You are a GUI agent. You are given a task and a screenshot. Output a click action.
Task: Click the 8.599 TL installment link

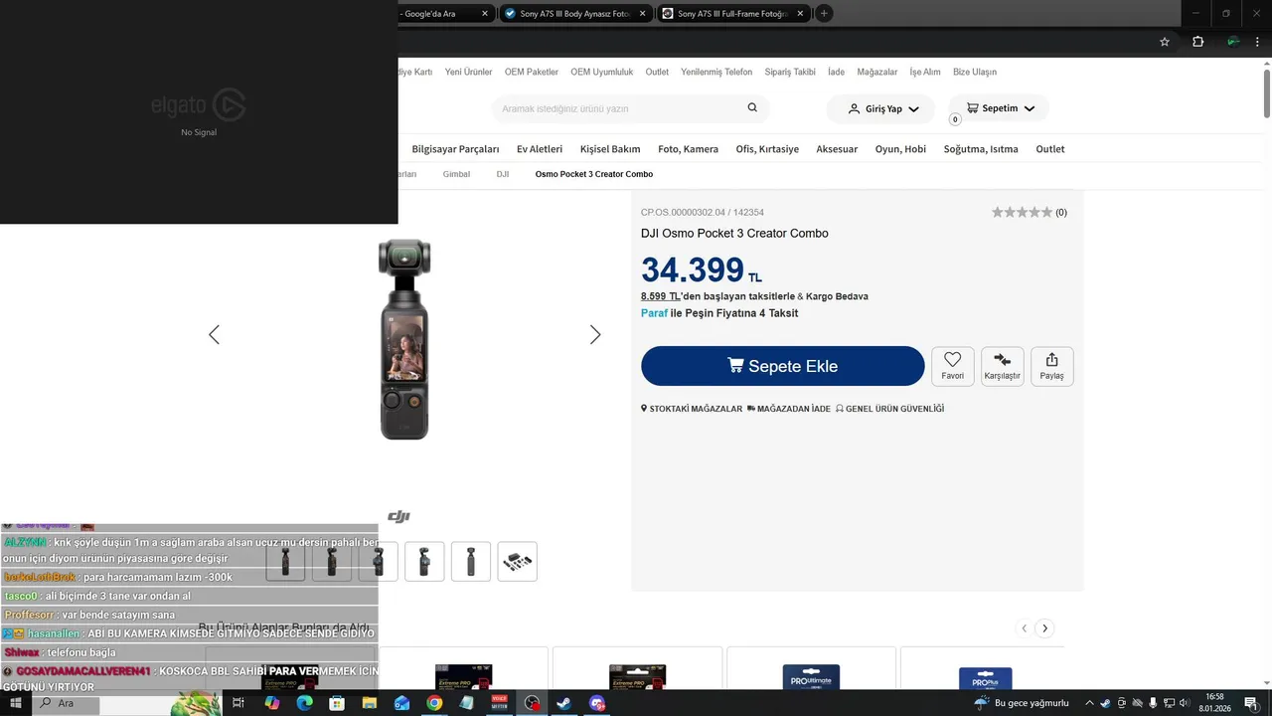pos(661,296)
